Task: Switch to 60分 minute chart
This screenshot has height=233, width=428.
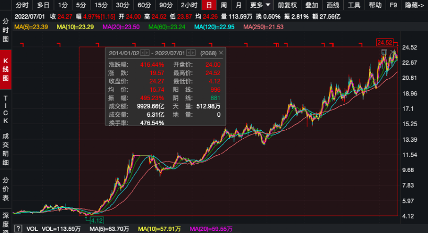Action: (144, 5)
